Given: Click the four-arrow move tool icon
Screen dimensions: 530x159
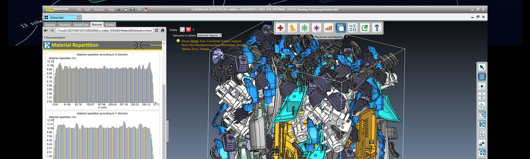Looking at the screenshot, I should point(482,96).
